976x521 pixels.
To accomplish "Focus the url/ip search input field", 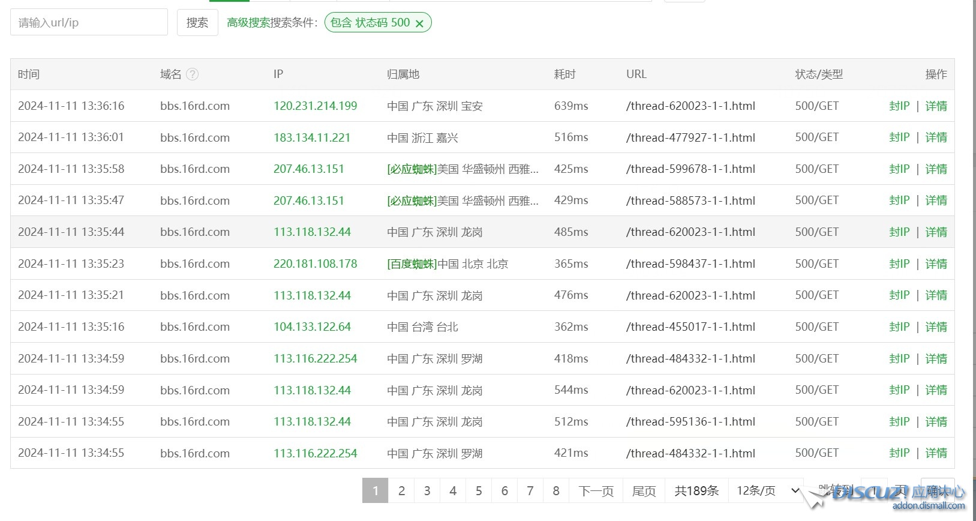I will 89,23.
